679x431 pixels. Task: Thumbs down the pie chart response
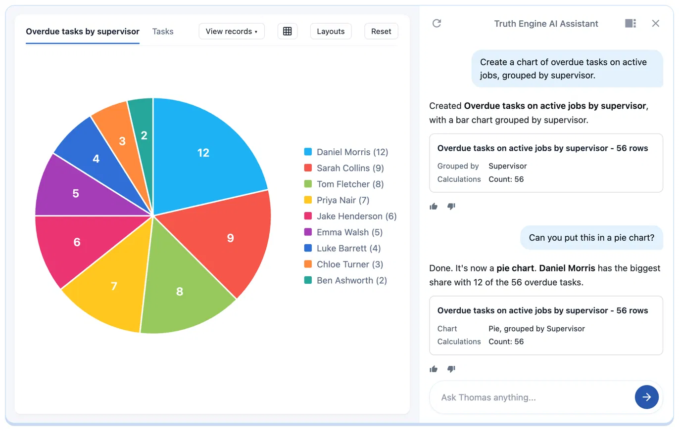point(451,369)
